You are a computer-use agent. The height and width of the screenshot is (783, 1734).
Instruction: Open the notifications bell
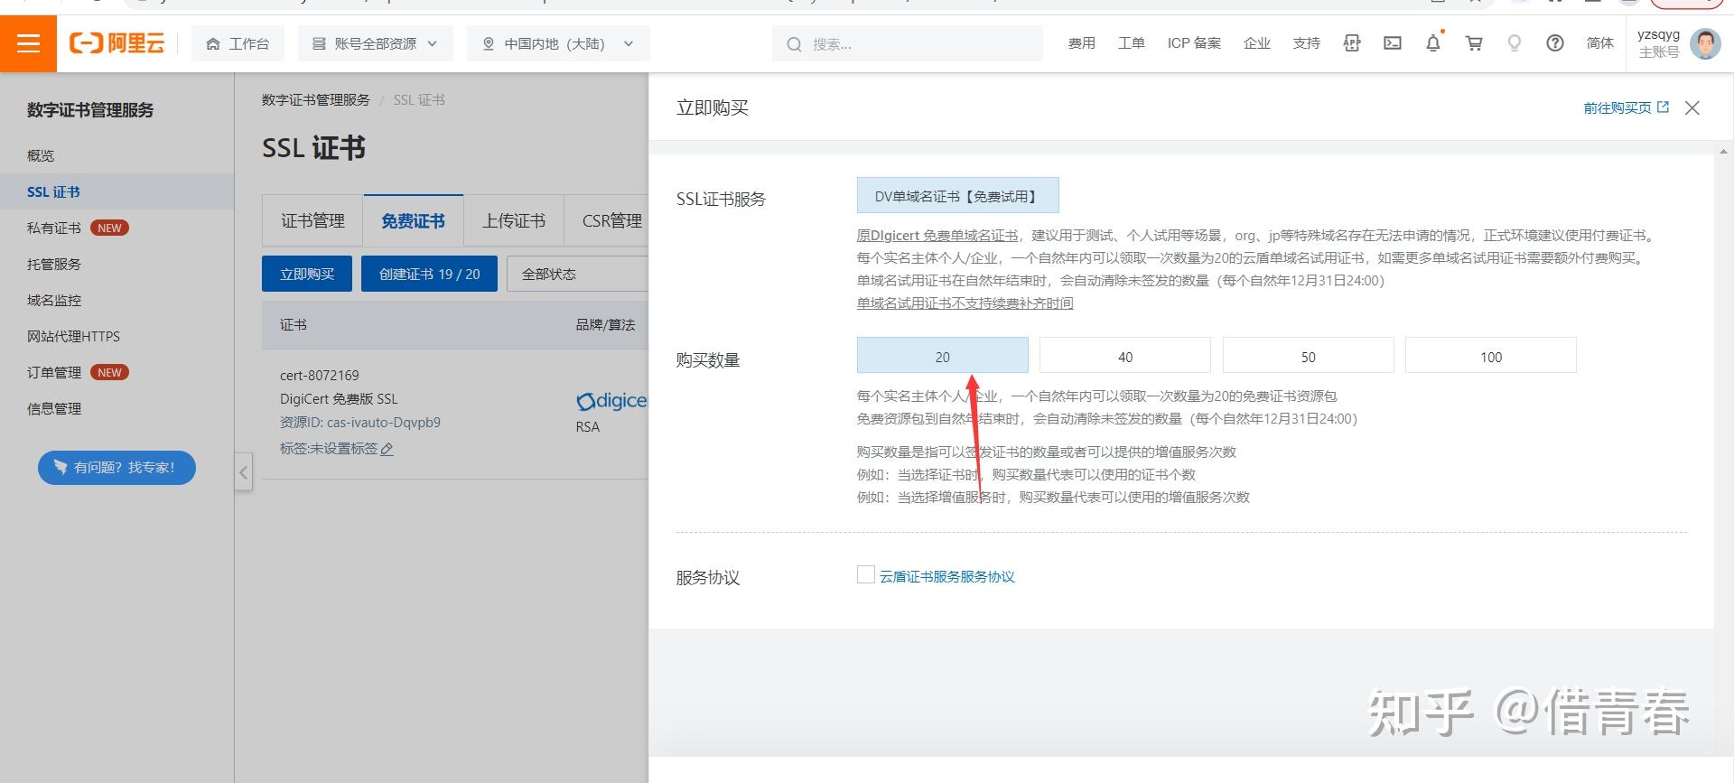(1433, 43)
